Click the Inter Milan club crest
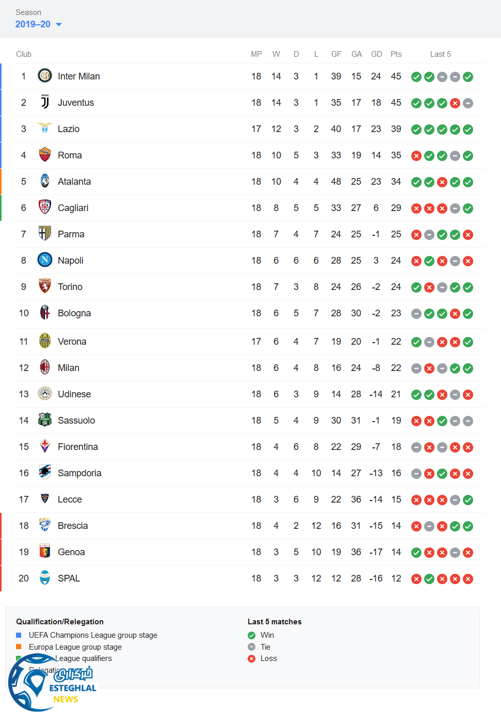Screen dimensions: 501x726 pos(45,76)
